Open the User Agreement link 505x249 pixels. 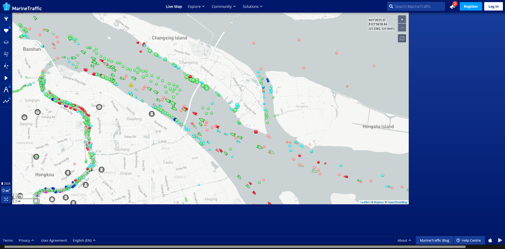54,240
